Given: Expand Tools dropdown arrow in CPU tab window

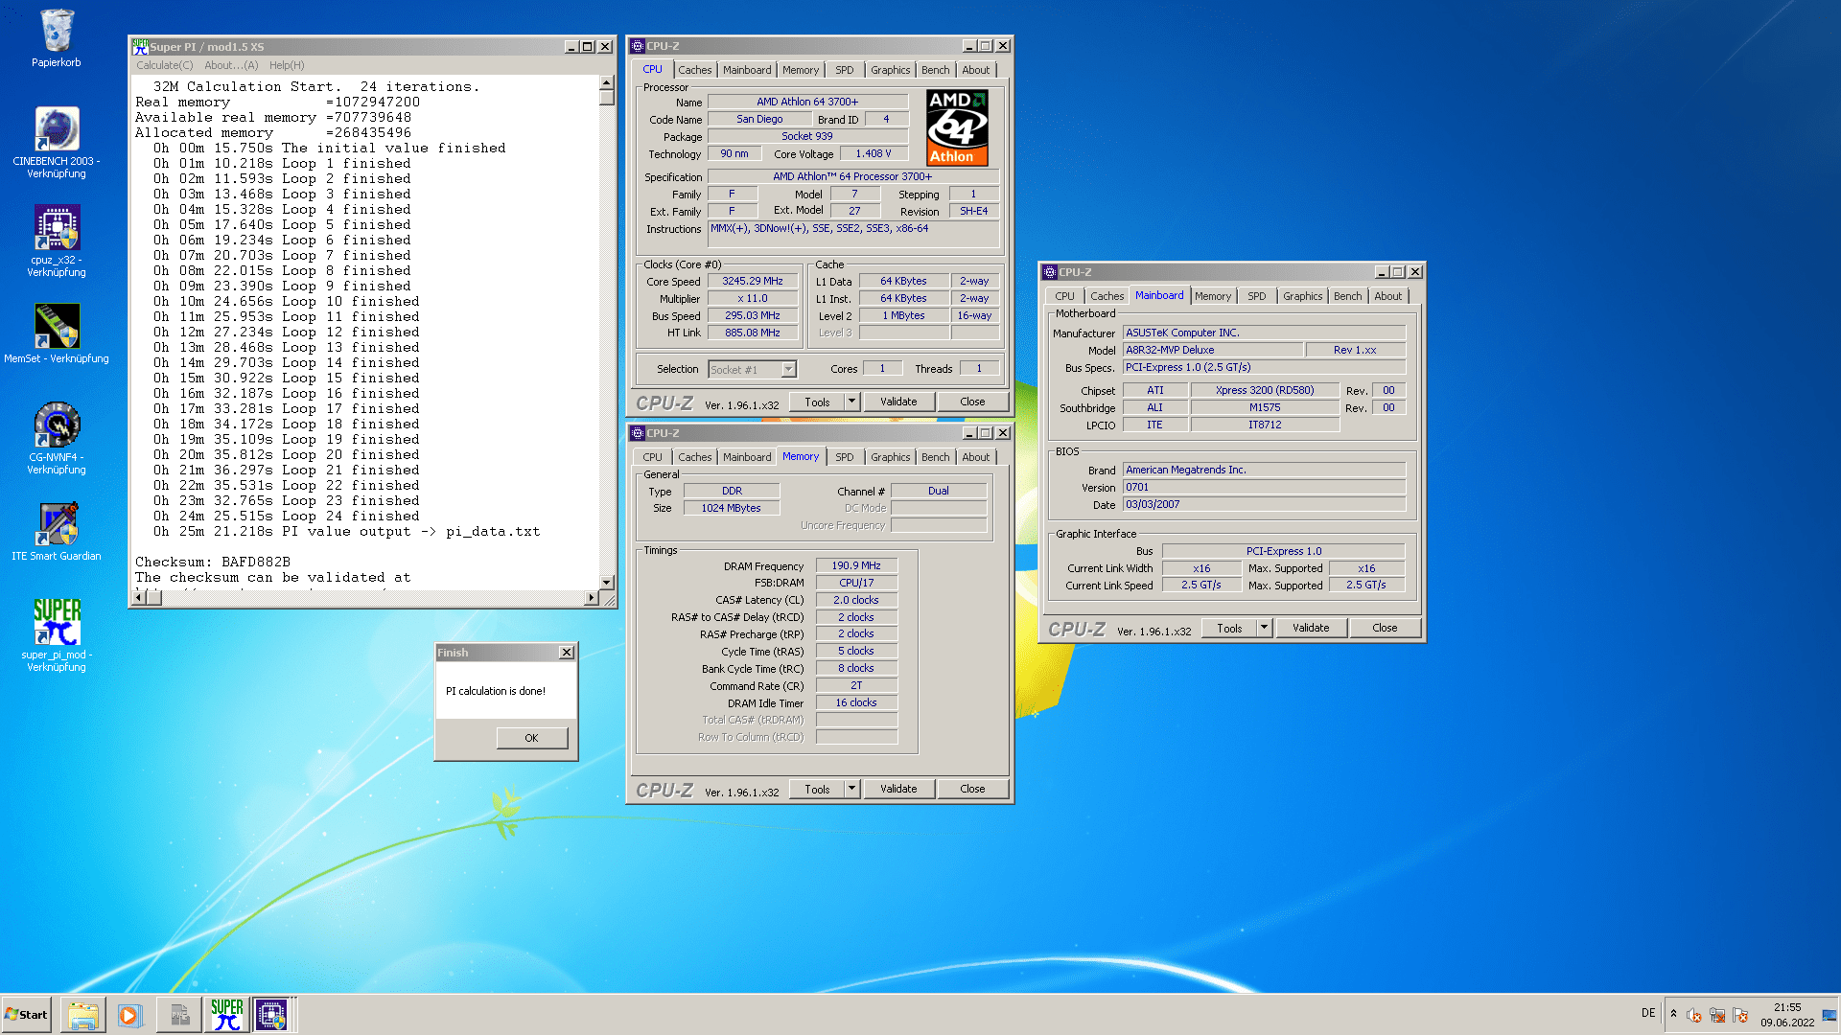Looking at the screenshot, I should click(x=851, y=402).
